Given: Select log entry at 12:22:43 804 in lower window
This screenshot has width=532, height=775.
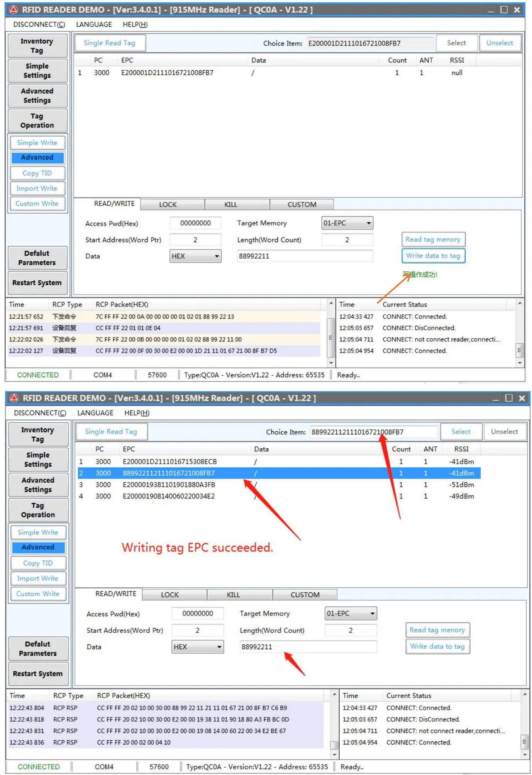Looking at the screenshot, I should (166, 708).
